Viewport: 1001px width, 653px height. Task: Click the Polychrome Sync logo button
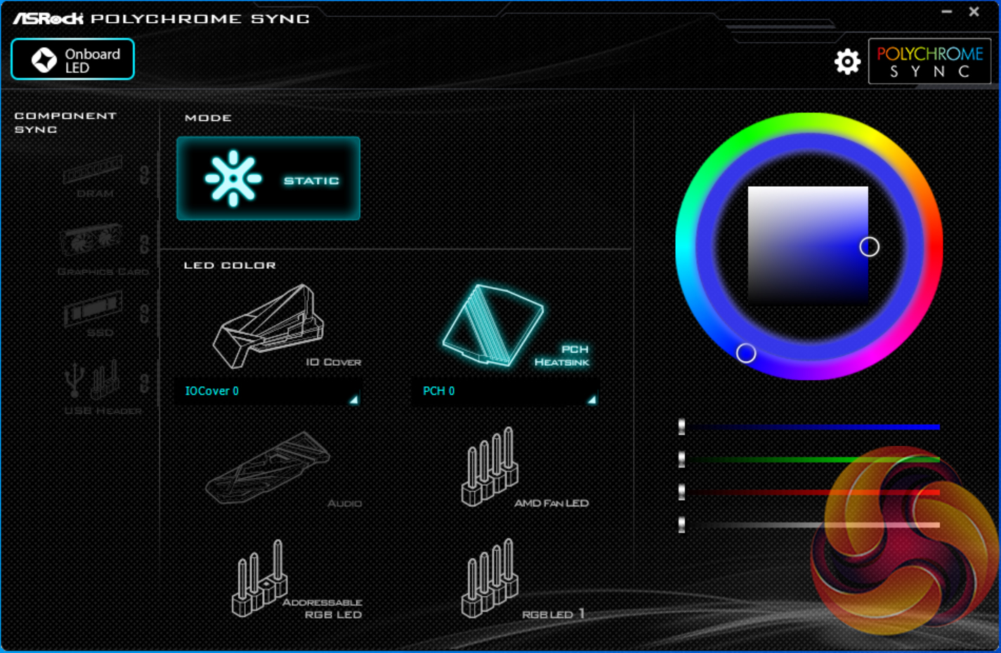[x=929, y=61]
